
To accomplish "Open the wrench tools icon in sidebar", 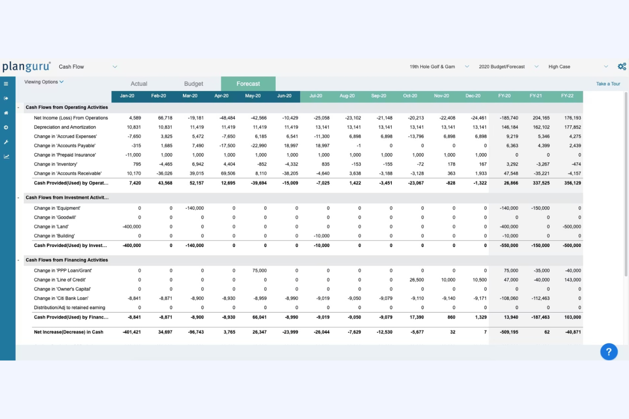I will tap(6, 142).
